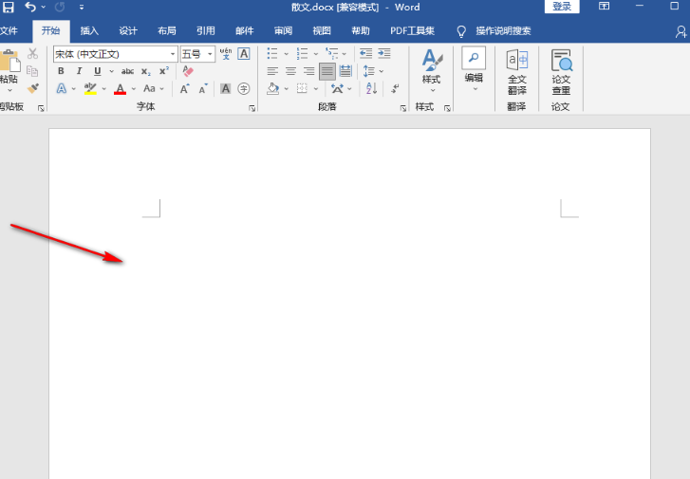
Task: Click the Save icon in title bar
Action: coord(9,7)
